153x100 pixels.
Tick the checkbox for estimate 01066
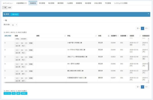(x=5, y=64)
